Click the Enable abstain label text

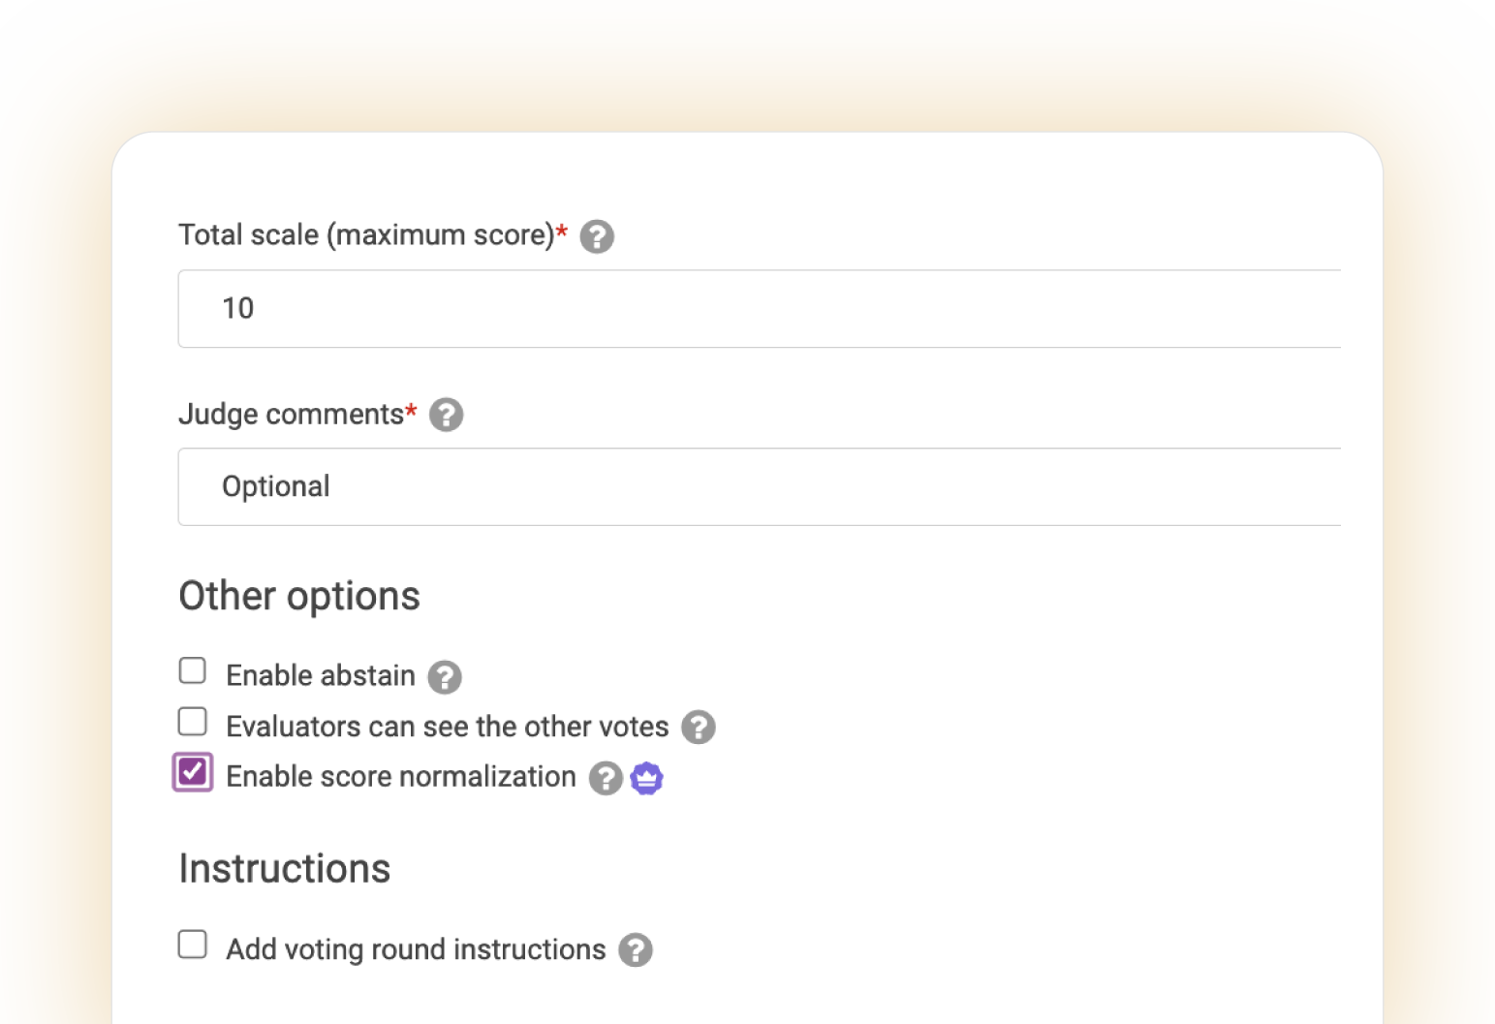320,676
